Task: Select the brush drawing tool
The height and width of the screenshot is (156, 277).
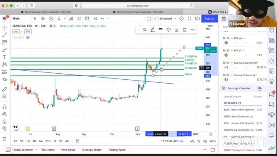Action: (5, 50)
